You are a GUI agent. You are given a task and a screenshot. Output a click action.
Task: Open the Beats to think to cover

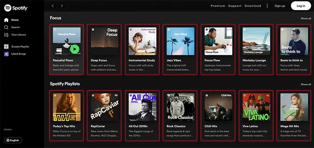(x=294, y=41)
